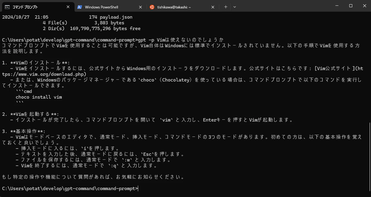Click the PowerShell icon on second tab
371x197 pixels.
[x=80, y=7]
